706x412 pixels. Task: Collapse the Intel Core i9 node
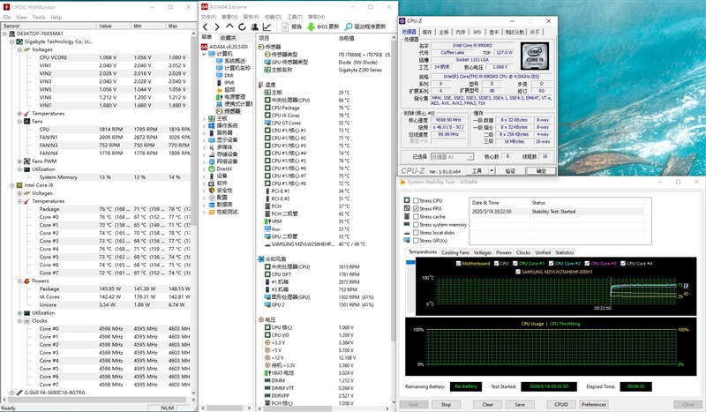(12, 185)
